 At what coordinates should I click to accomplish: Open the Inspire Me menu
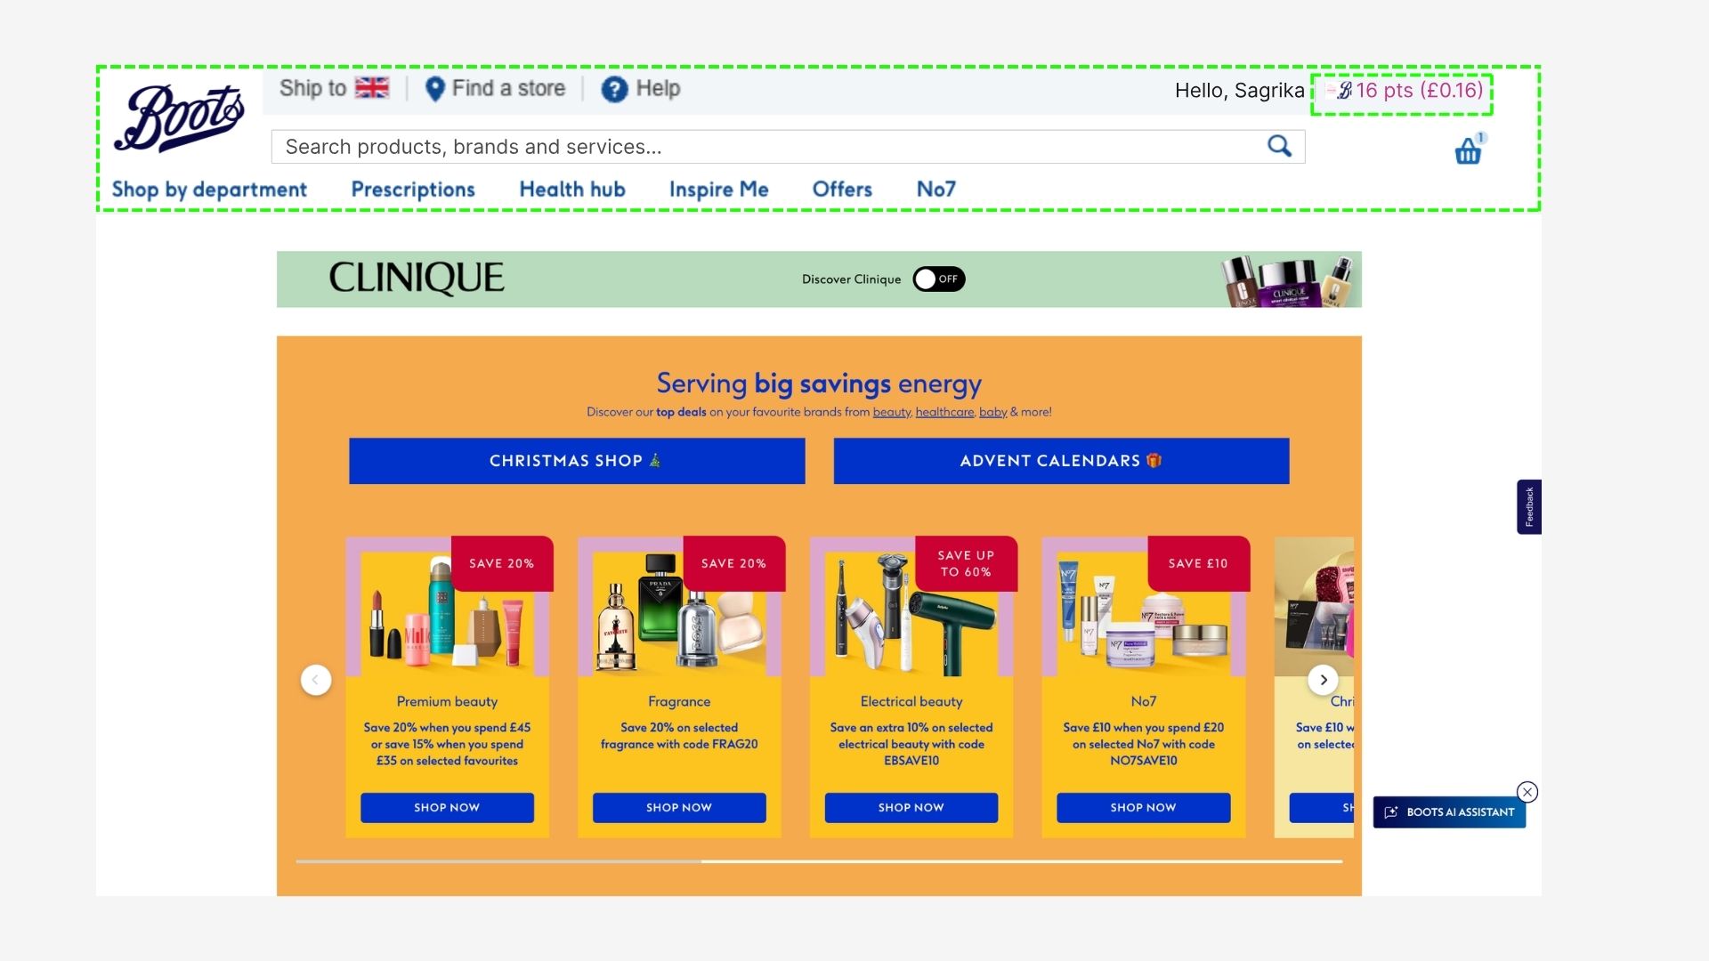719,190
